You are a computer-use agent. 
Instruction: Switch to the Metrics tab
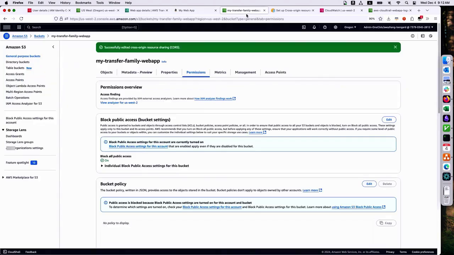220,72
